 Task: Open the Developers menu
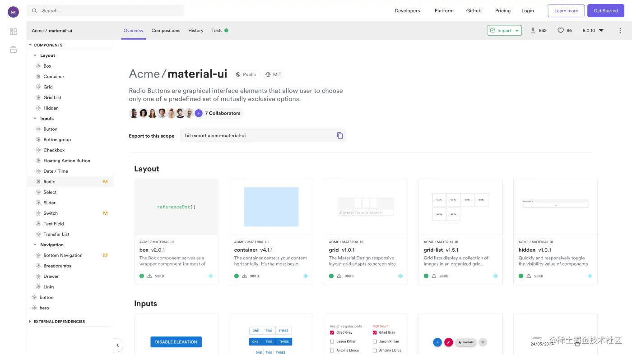[407, 10]
